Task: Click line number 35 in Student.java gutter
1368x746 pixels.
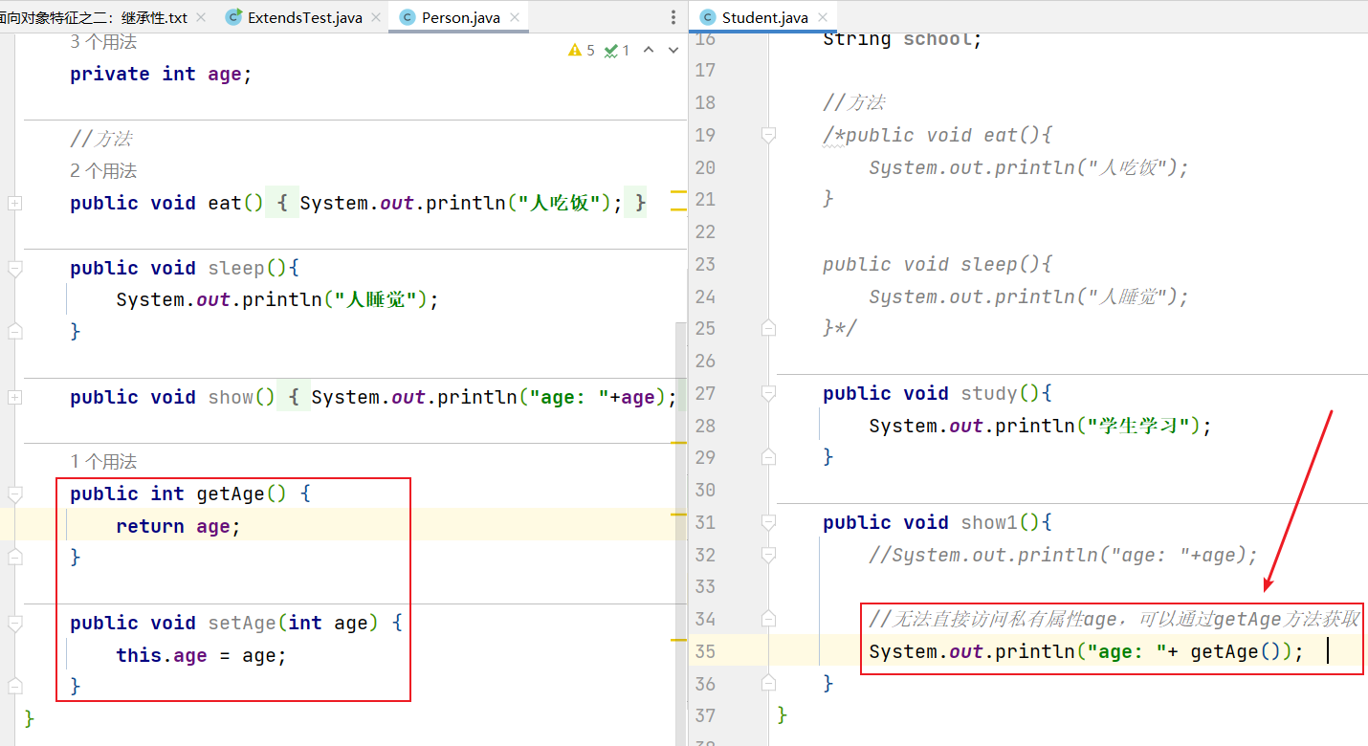Action: click(704, 651)
